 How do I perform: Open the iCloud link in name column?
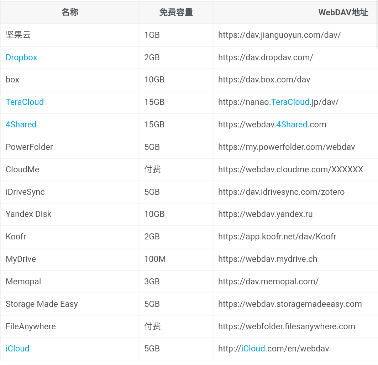tap(17, 349)
